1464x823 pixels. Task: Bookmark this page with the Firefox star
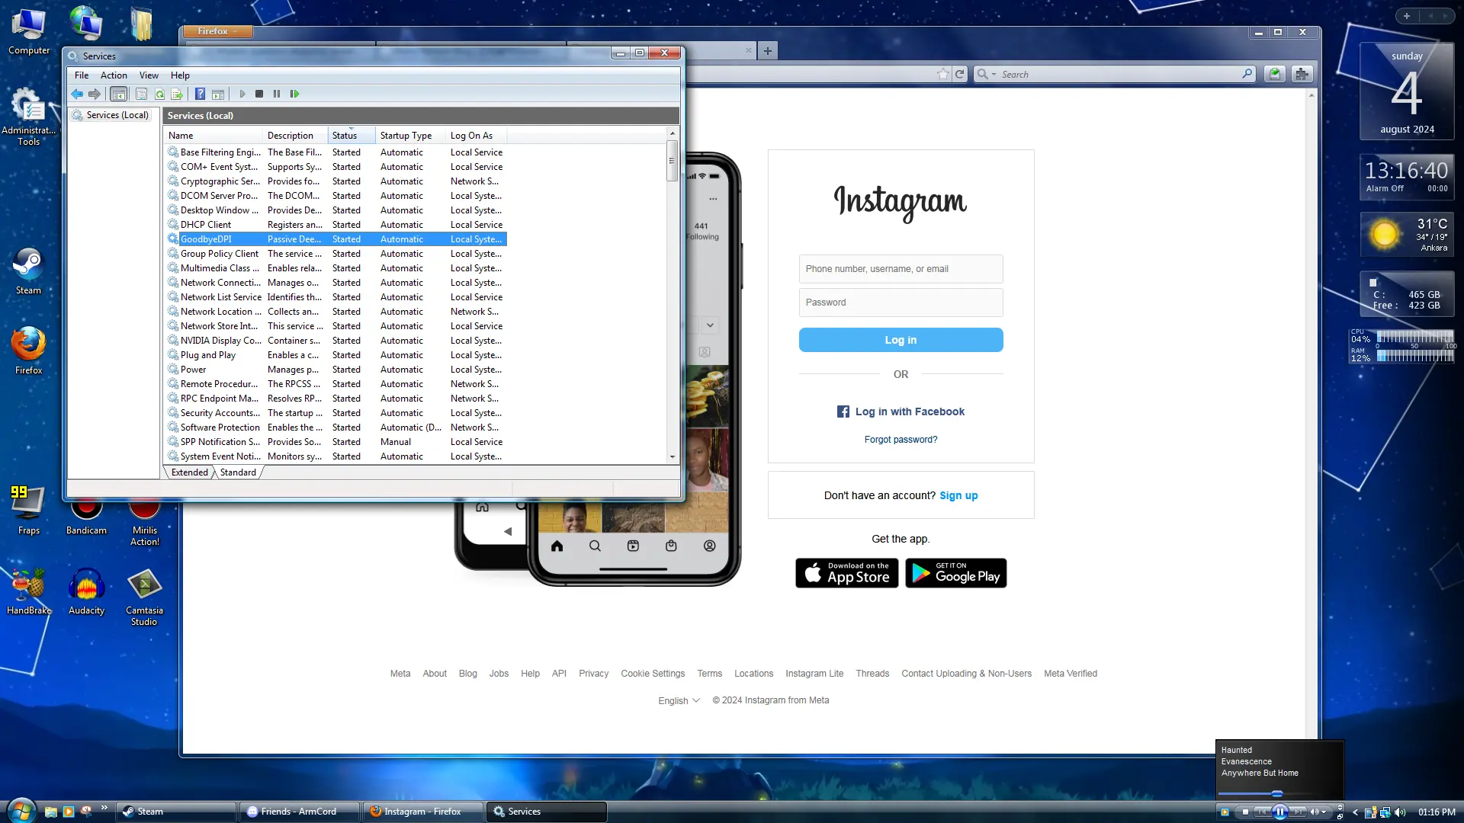pos(943,74)
